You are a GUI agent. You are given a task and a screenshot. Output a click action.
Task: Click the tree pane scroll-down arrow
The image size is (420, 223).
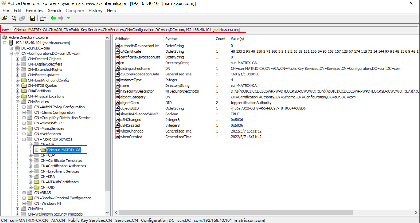pyautogui.click(x=107, y=213)
